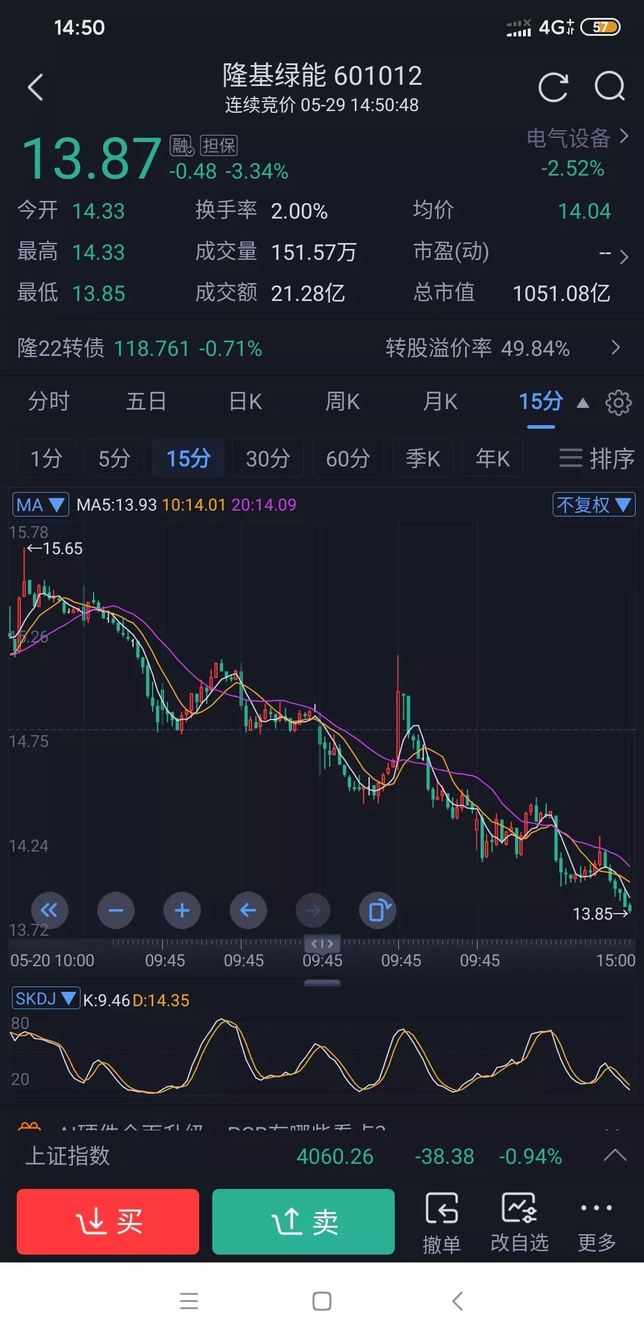Zoom out the chart with minus button
The height and width of the screenshot is (1340, 644).
[116, 910]
